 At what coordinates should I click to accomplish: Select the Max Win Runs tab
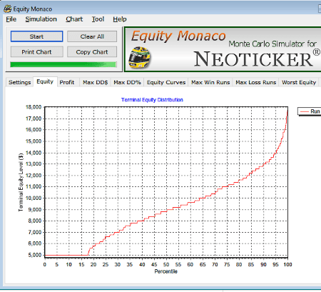click(210, 82)
